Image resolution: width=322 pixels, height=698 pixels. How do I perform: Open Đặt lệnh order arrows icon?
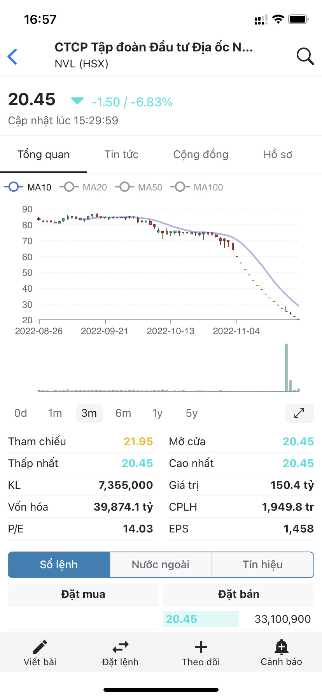120,647
